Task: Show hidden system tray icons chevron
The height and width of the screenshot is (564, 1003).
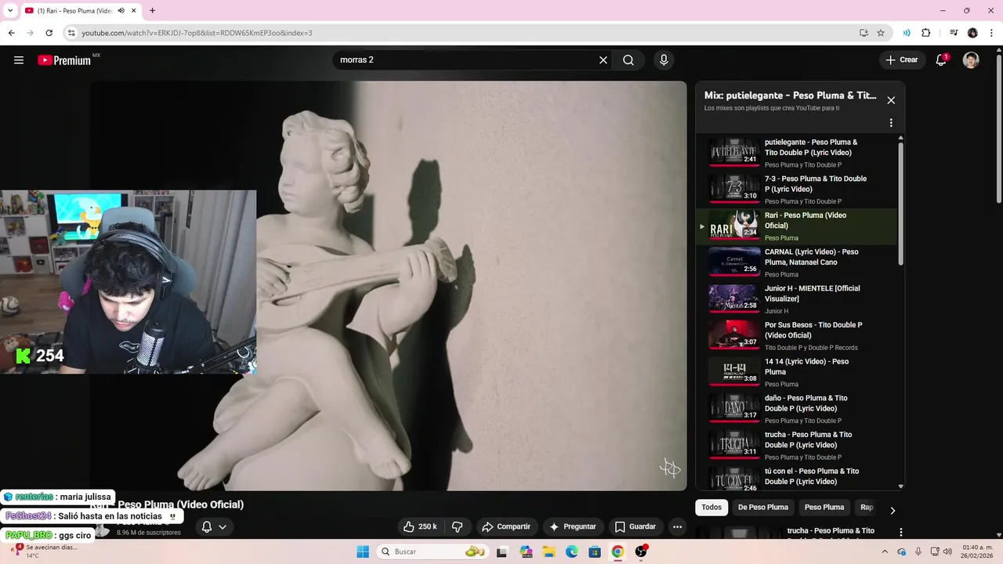Action: (883, 551)
